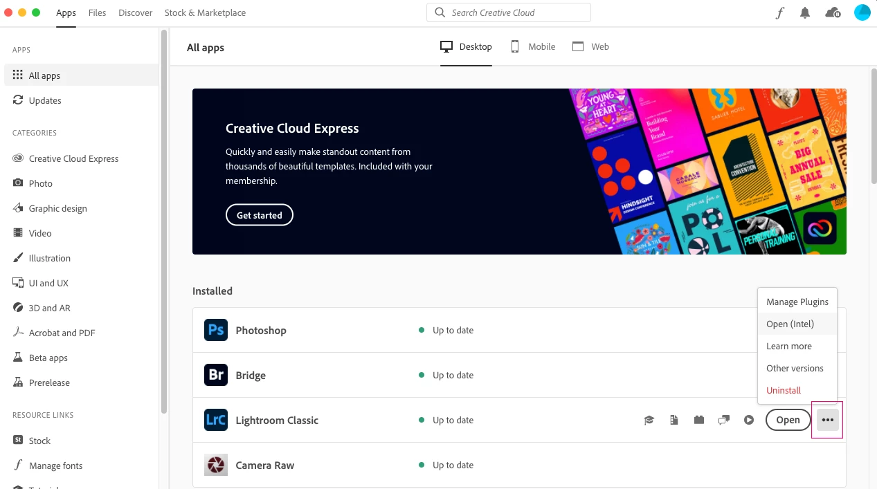Screen dimensions: 877x489
Task: Open notifications bell
Action: click(x=805, y=12)
